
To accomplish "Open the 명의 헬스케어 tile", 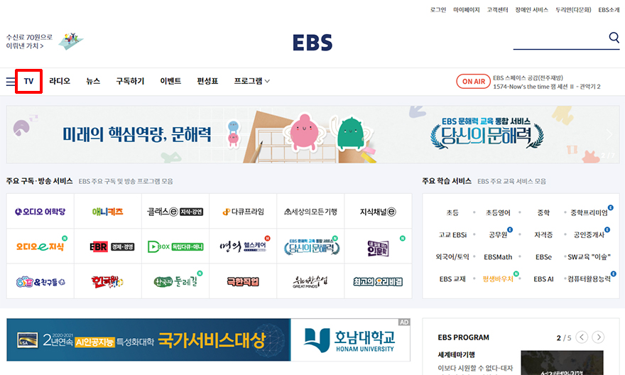I will pyautogui.click(x=243, y=246).
